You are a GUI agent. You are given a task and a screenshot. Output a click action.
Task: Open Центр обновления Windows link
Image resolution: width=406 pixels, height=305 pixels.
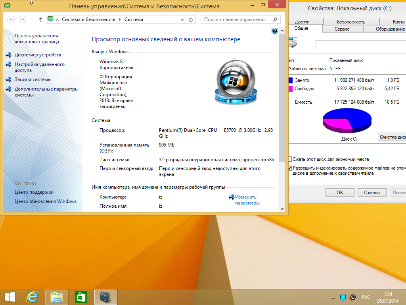pyautogui.click(x=46, y=201)
